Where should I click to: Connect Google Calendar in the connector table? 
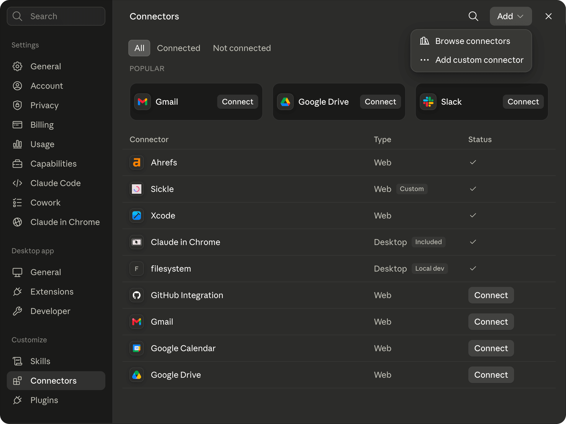pos(491,348)
